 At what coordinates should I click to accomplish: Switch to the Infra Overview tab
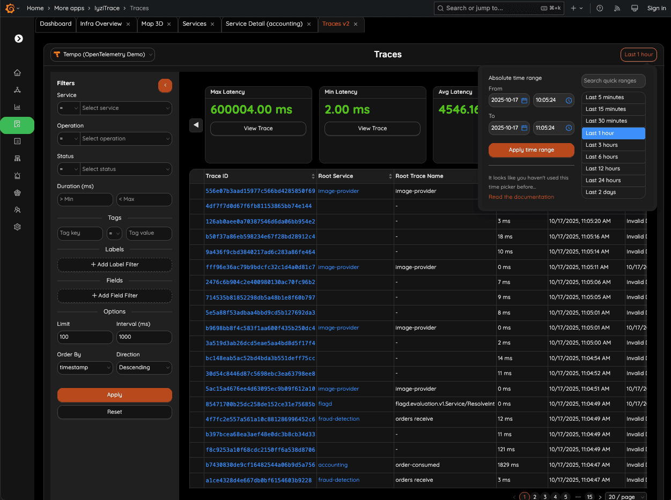(x=101, y=24)
